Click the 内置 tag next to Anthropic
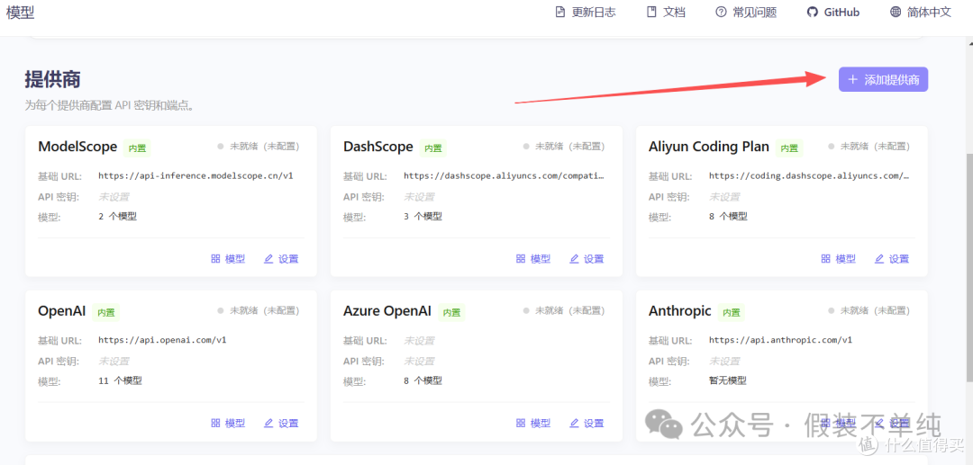 click(732, 312)
